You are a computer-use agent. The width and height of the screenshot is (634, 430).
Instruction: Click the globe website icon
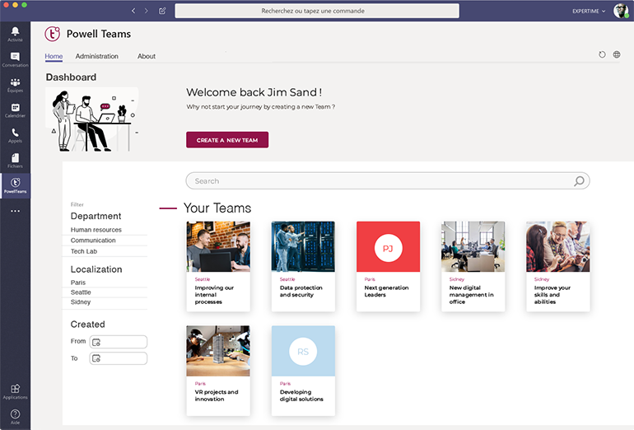(617, 54)
